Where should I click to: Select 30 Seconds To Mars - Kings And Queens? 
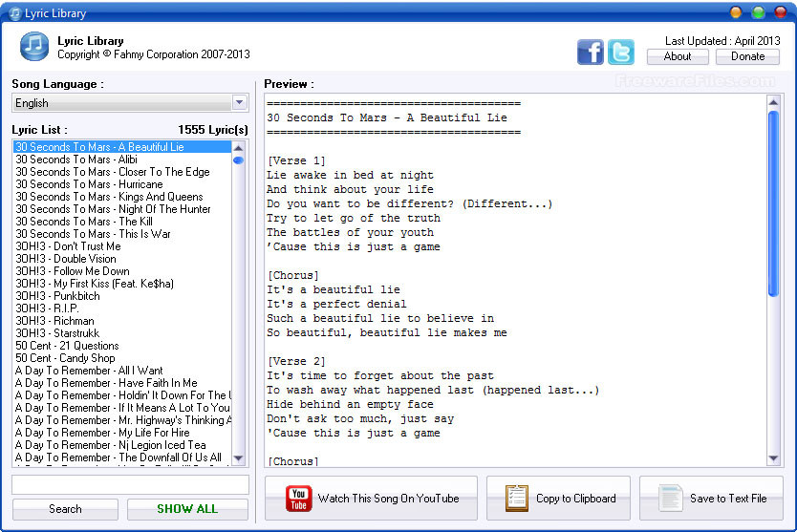[x=122, y=197]
